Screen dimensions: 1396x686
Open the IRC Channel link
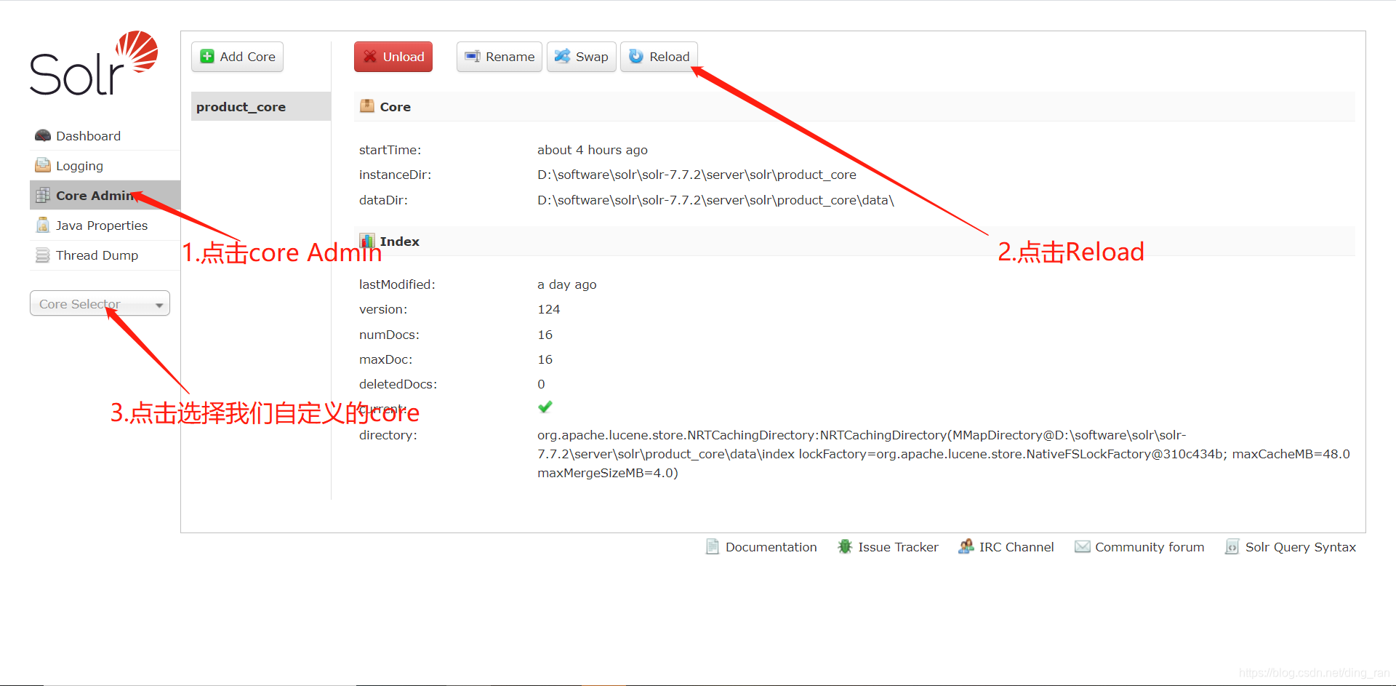1006,546
